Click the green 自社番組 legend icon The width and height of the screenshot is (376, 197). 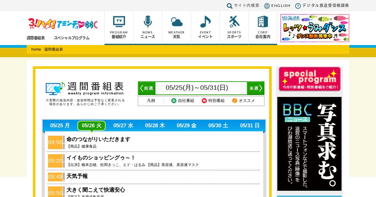174,101
